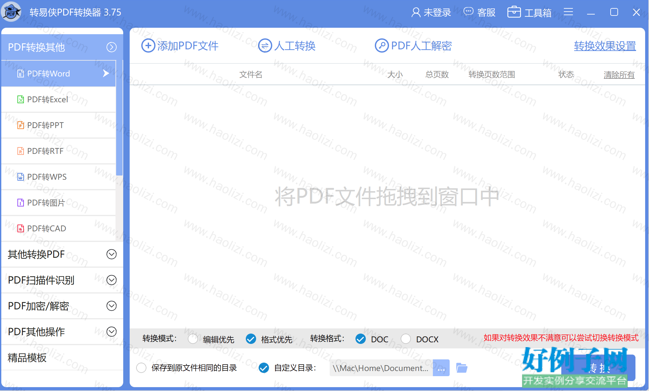Image resolution: width=649 pixels, height=391 pixels.
Task: Browse directory with the ellipsis button
Action: pos(441,368)
